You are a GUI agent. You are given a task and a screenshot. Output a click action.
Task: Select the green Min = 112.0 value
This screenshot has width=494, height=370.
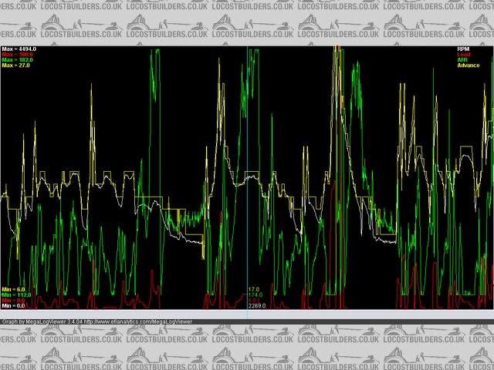16,294
